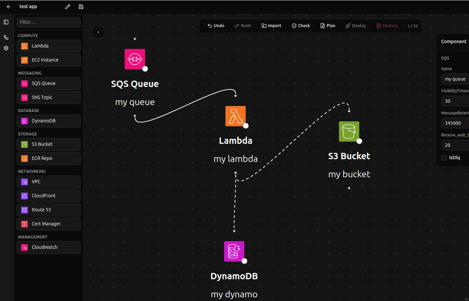Add an EC2 Instance from the palette
Screen dimensions: 469x301
pyautogui.click(x=49, y=60)
